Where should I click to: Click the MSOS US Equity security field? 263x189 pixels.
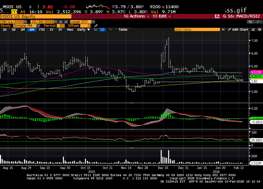click(x=36, y=16)
